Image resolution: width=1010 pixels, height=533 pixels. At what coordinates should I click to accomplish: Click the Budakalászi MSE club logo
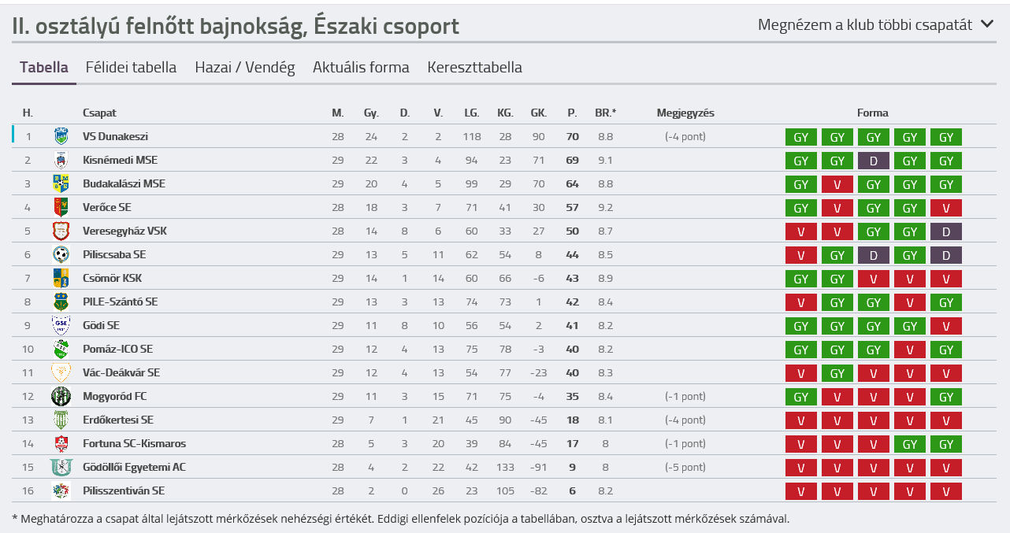coord(61,183)
